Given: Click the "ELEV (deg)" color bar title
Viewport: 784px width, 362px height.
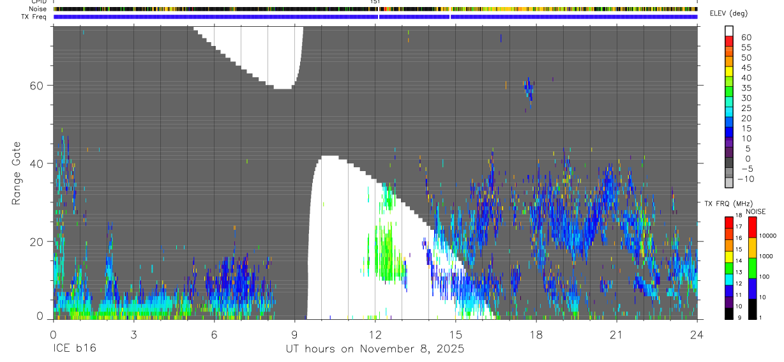Looking at the screenshot, I should tap(728, 13).
